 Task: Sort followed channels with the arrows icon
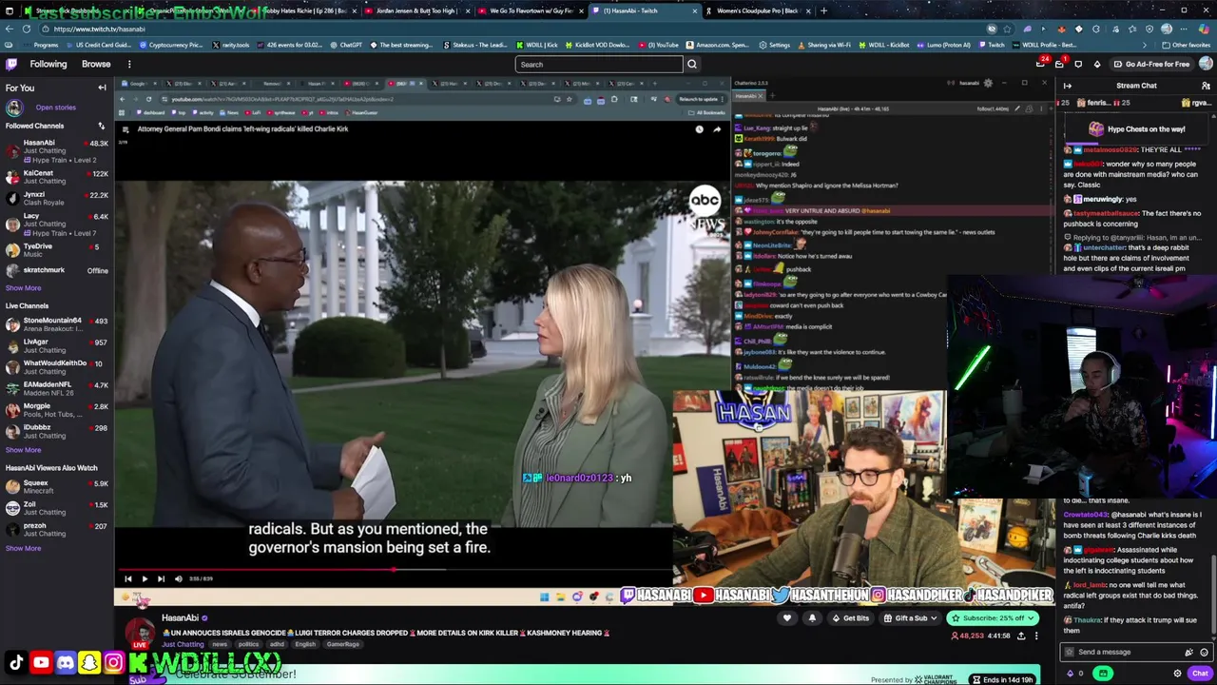101,126
